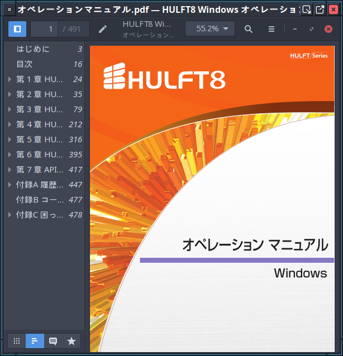The height and width of the screenshot is (356, 343).
Task: Expand the 第 3 章 outline entry
Action: click(x=9, y=109)
